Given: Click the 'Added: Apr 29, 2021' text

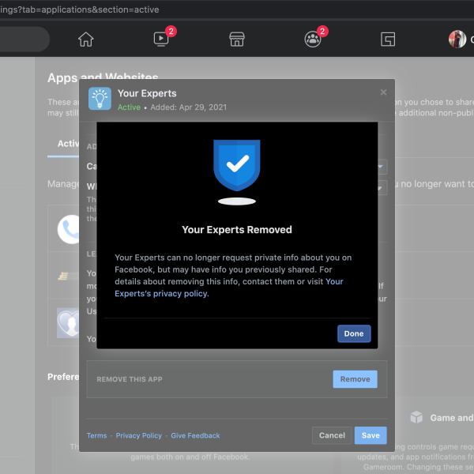Looking at the screenshot, I should pos(189,107).
